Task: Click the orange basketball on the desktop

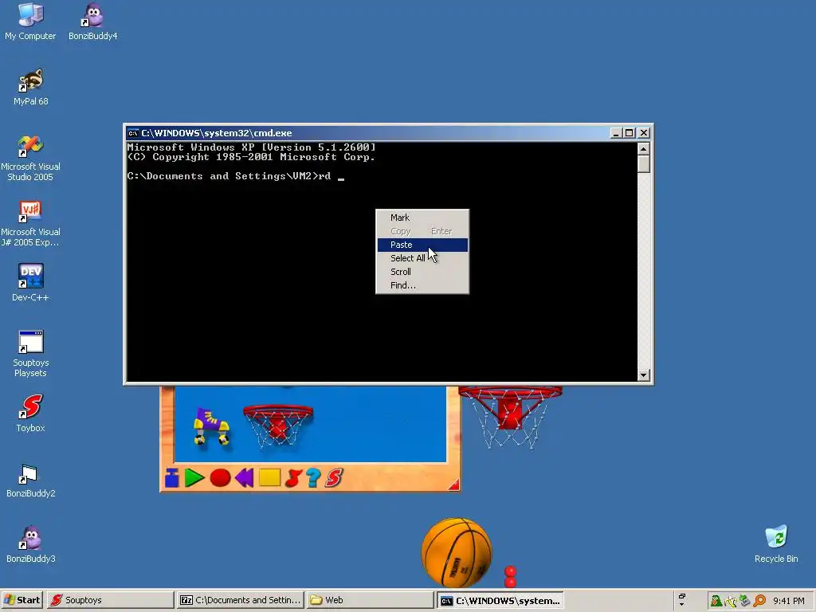Action: point(457,553)
